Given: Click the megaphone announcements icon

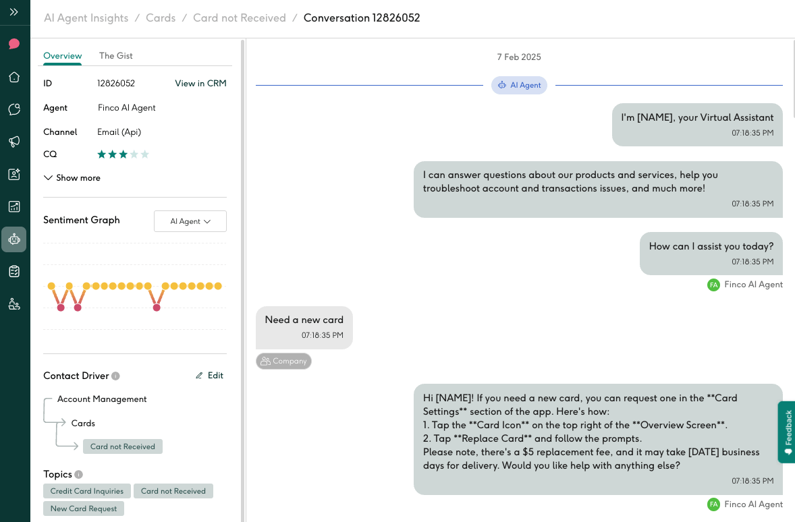Looking at the screenshot, I should pos(14,142).
